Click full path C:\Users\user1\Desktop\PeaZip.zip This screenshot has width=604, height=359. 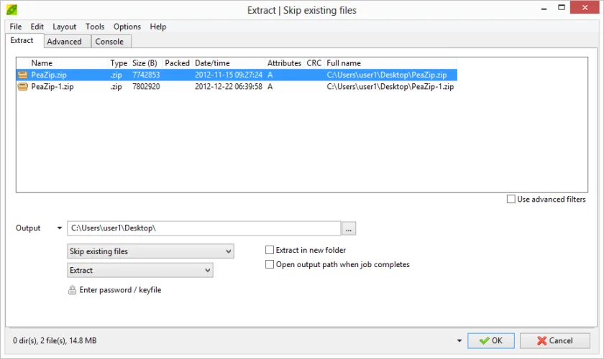pyautogui.click(x=387, y=75)
